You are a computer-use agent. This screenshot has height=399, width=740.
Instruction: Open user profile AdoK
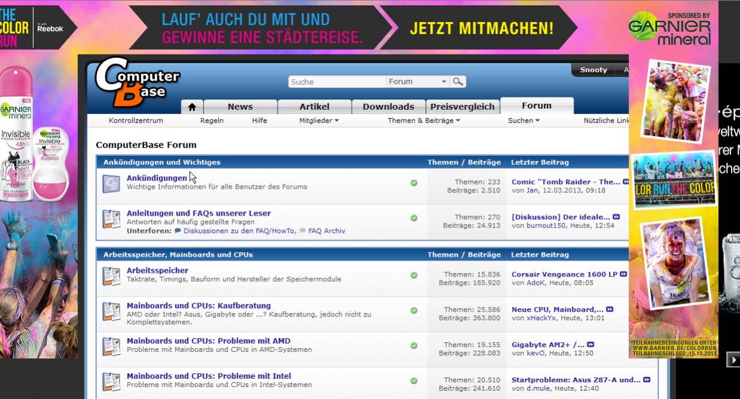point(536,283)
